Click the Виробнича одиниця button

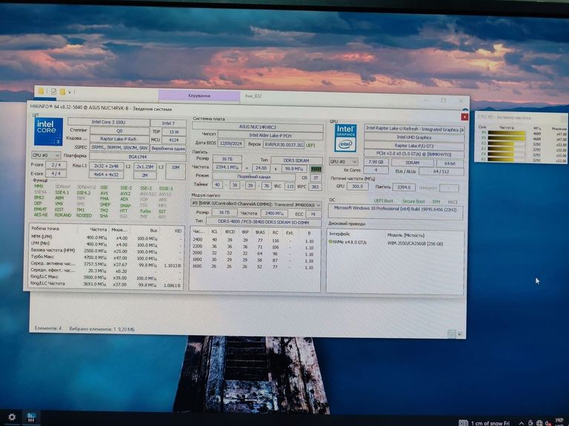tap(167, 147)
